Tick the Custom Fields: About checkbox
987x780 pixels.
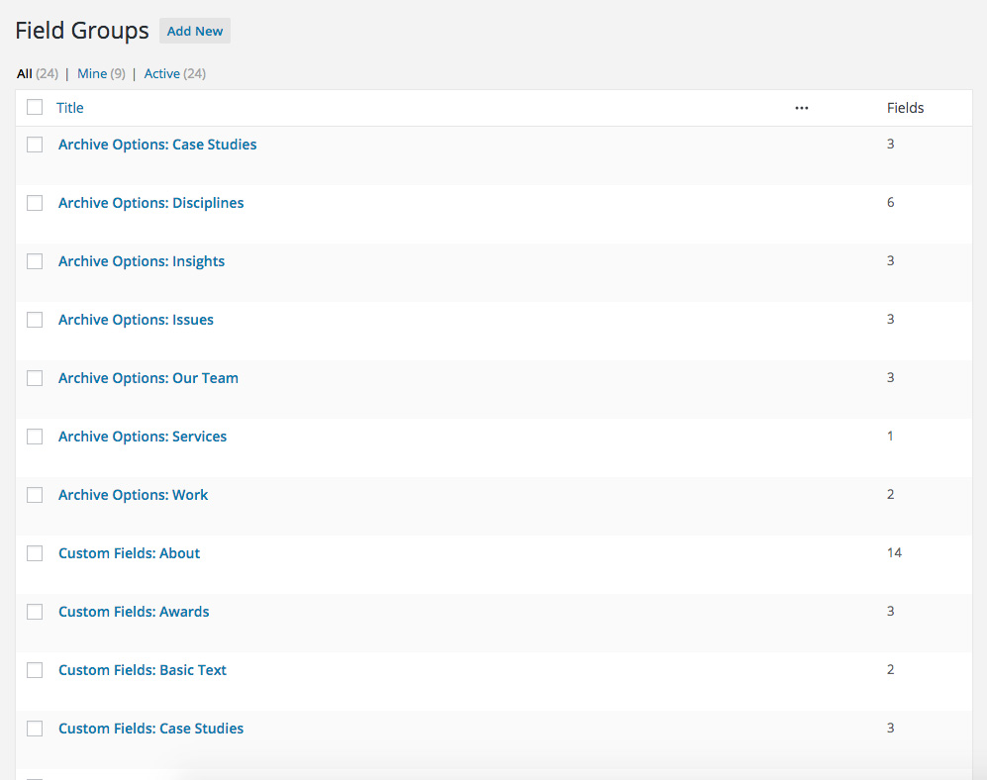click(35, 553)
